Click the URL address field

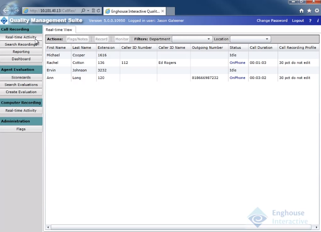click(52, 11)
